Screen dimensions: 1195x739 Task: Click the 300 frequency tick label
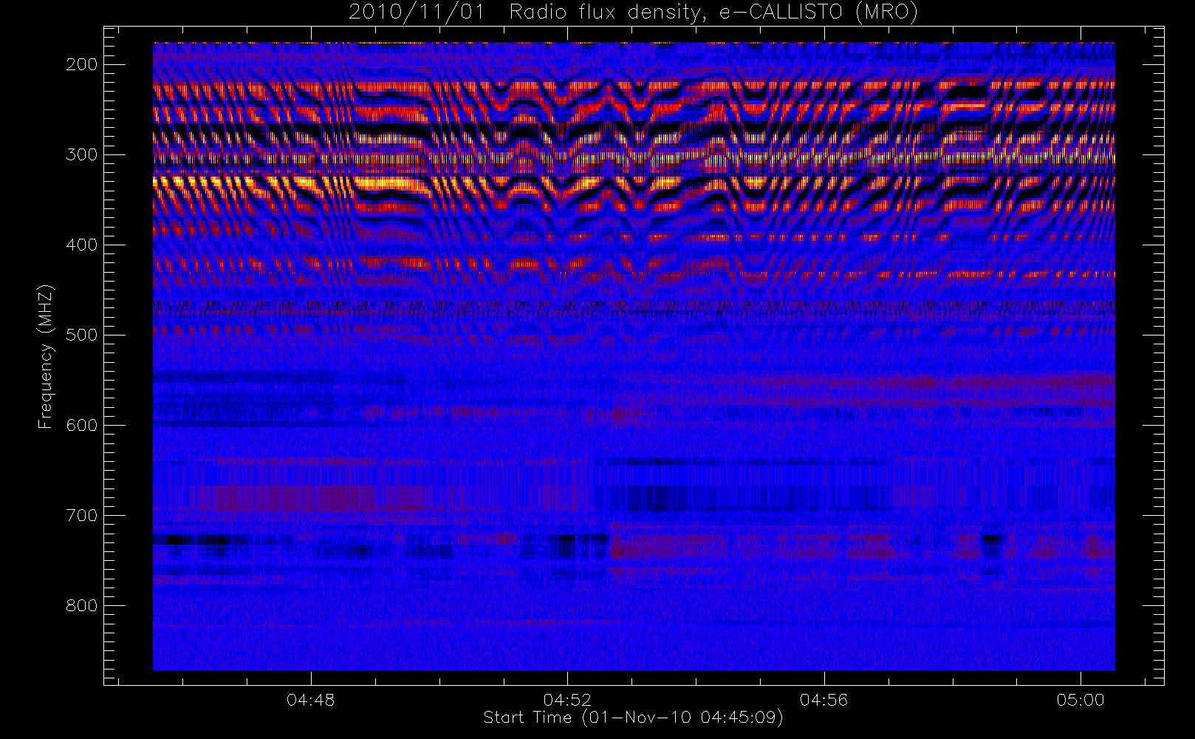click(82, 154)
